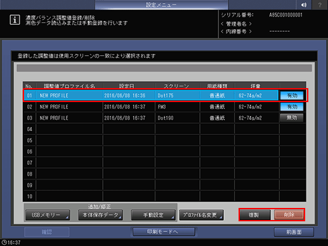Click the 設定日 column header
This screenshot has width=328, height=246.
point(126,86)
